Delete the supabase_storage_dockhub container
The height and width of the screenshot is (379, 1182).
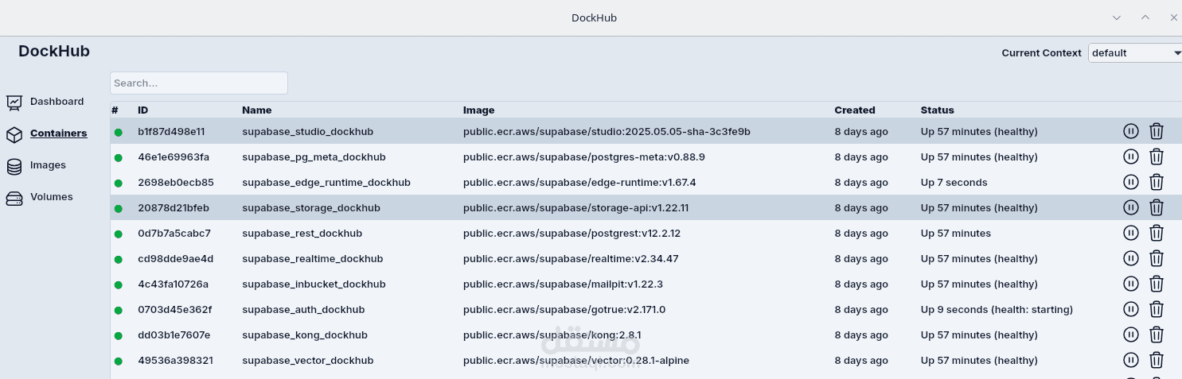pos(1157,207)
